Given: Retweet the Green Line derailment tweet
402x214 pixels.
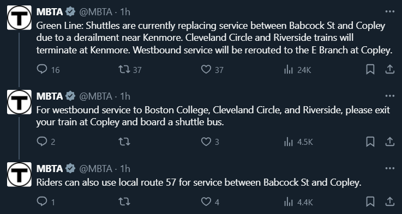Looking at the screenshot, I should [130, 69].
